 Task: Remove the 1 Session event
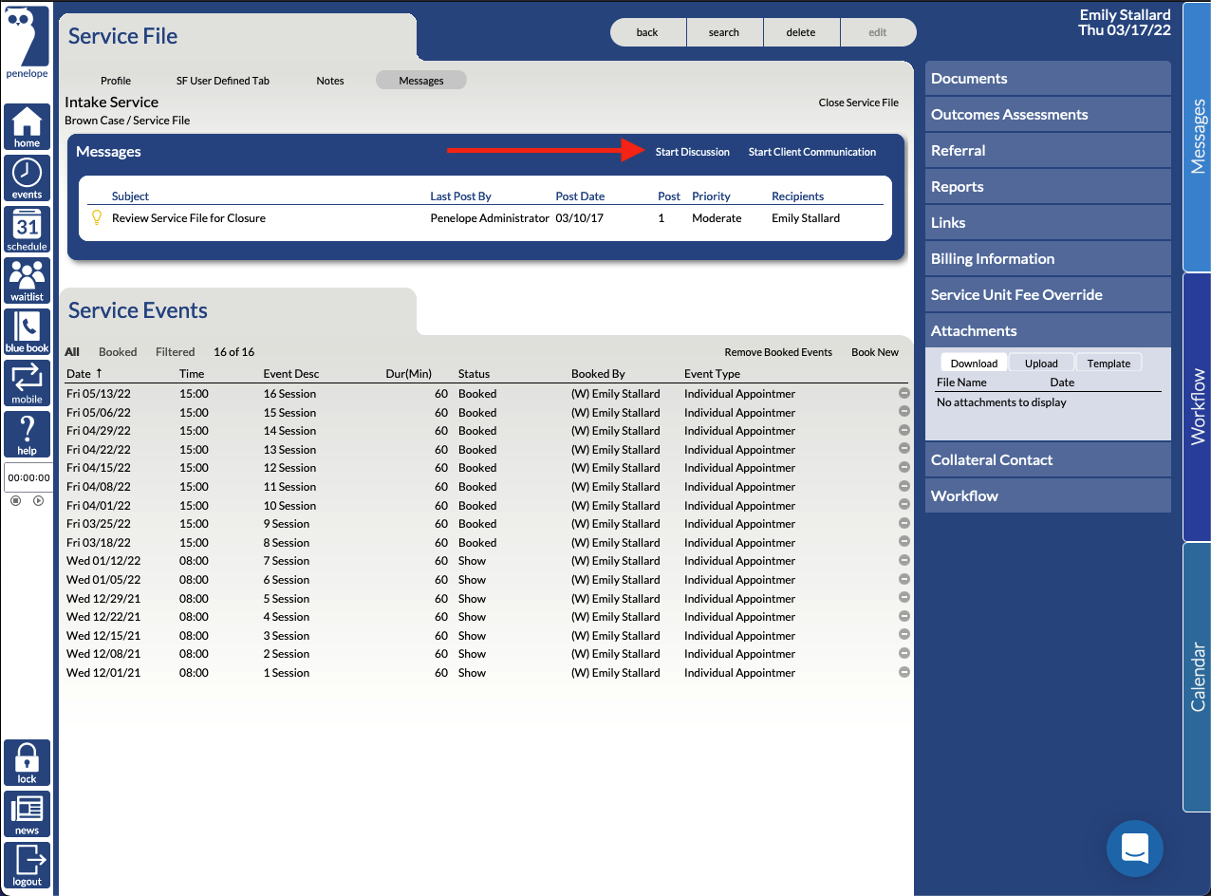click(x=904, y=672)
